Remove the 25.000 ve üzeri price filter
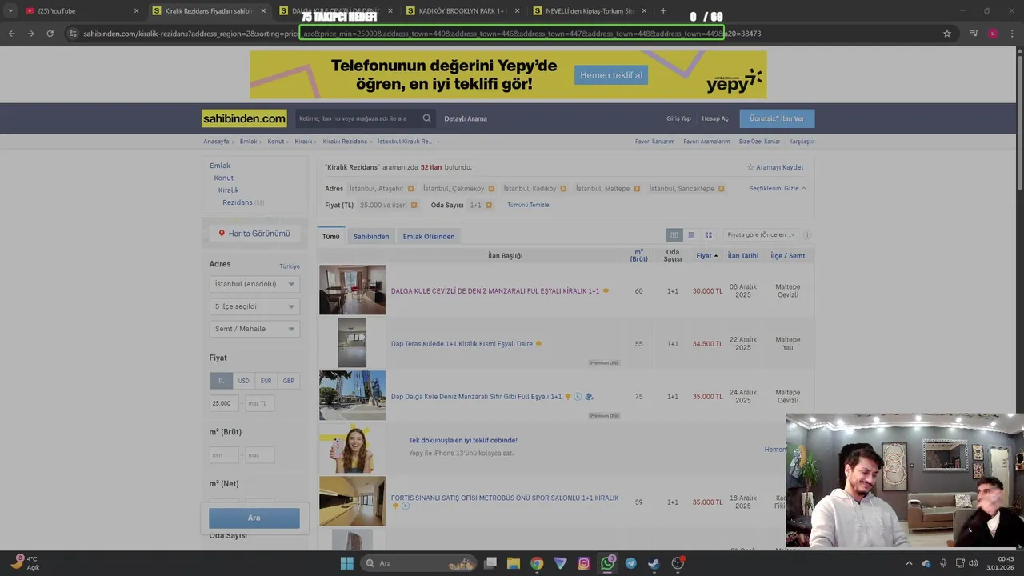Viewport: 1024px width, 576px height. pyautogui.click(x=414, y=206)
